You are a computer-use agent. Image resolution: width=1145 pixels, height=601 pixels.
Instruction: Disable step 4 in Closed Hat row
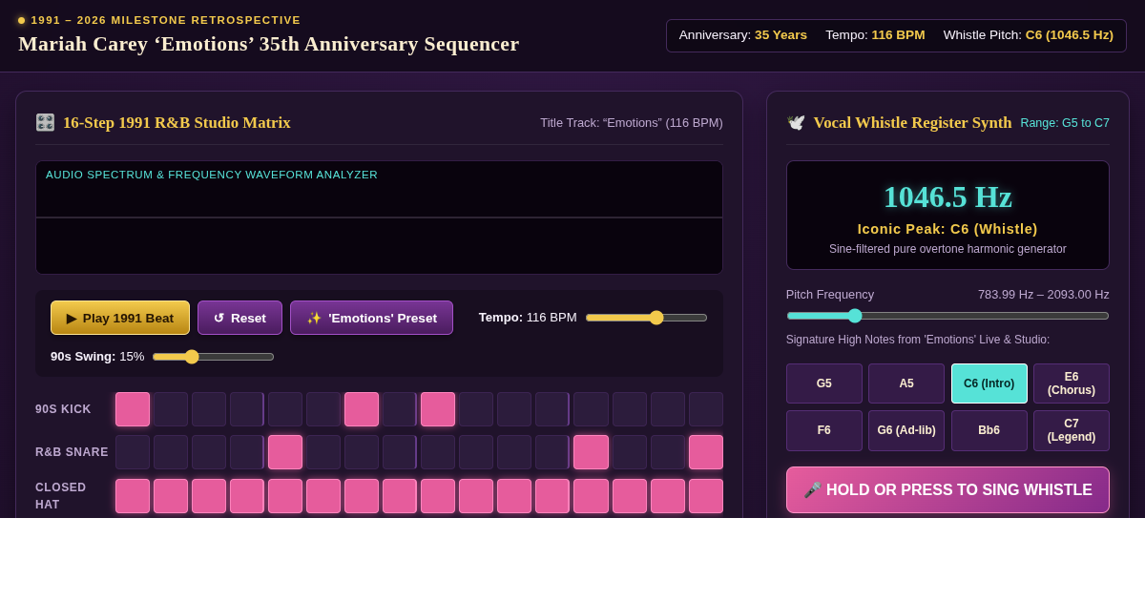coord(247,496)
